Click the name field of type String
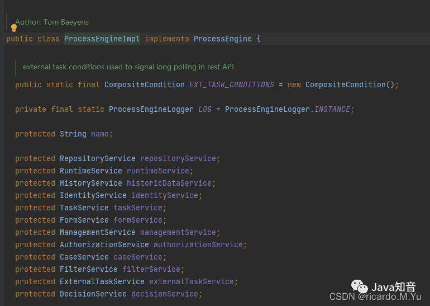Image resolution: width=430 pixels, height=306 pixels. pos(99,134)
